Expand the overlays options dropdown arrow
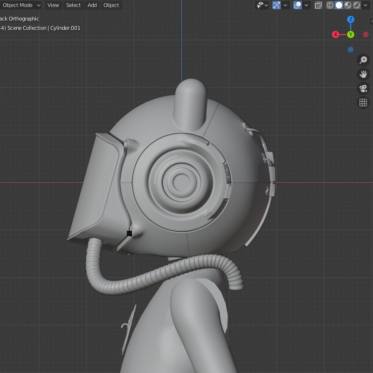Viewport: 373px width, 373px height. pyautogui.click(x=306, y=5)
